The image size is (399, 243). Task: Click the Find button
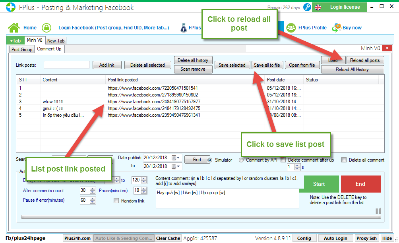(x=197, y=160)
